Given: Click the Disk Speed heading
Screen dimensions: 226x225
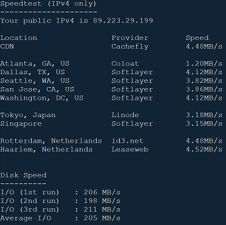Looking at the screenshot, I should pyautogui.click(x=23, y=175).
